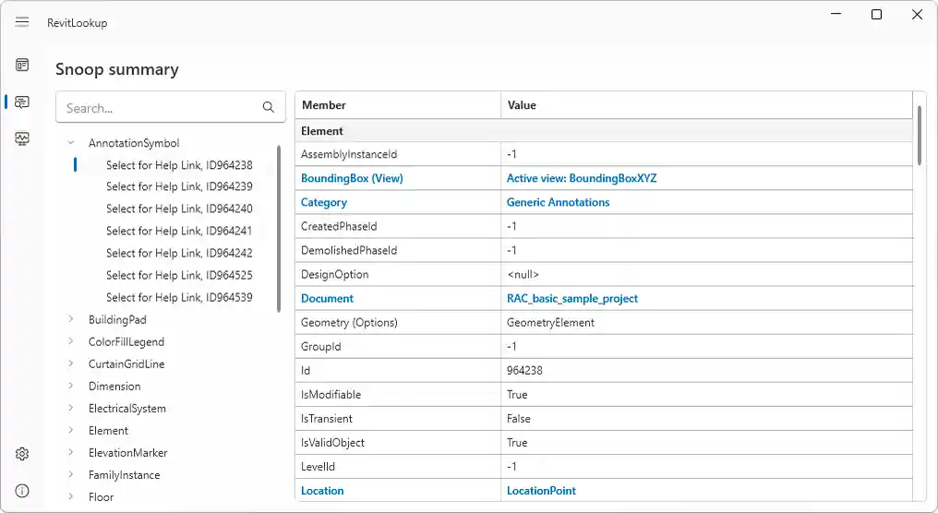Image resolution: width=938 pixels, height=513 pixels.
Task: Select Help Link item ID964241
Action: (x=179, y=232)
